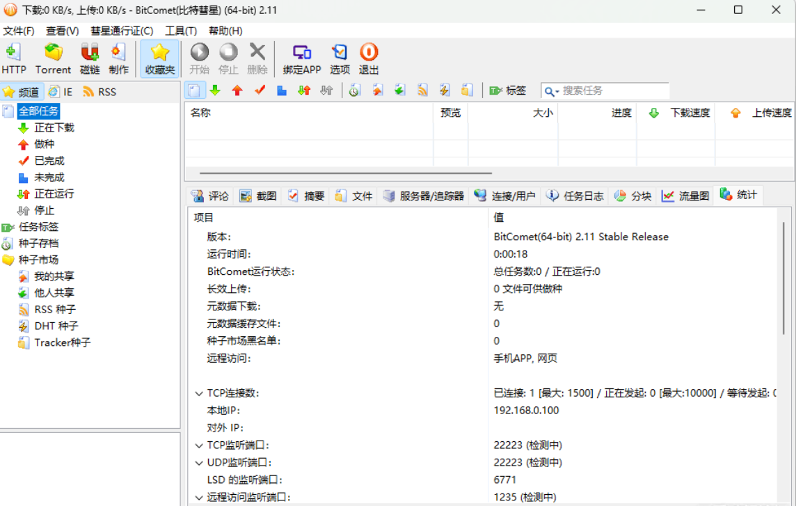The image size is (796, 506).
Task: Open 绑定APP device binding
Action: point(301,58)
